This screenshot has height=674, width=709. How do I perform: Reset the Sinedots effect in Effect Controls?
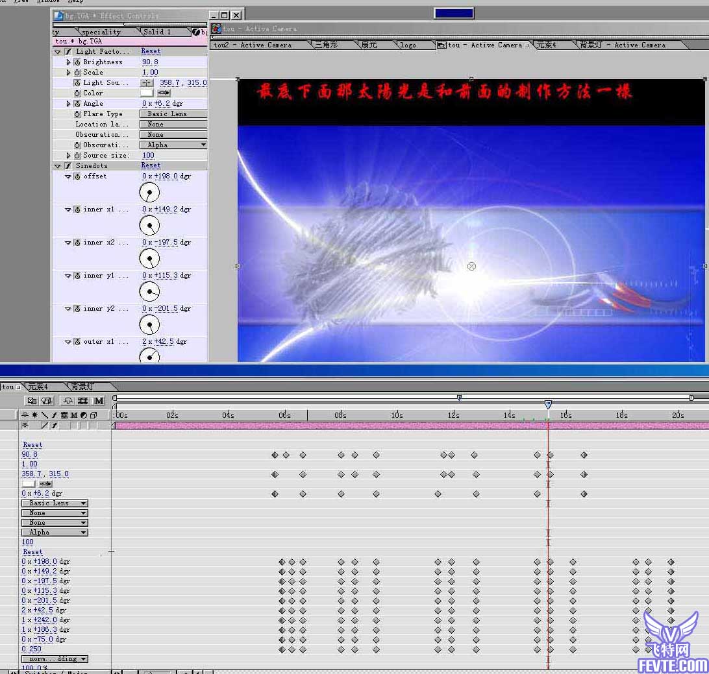click(151, 165)
